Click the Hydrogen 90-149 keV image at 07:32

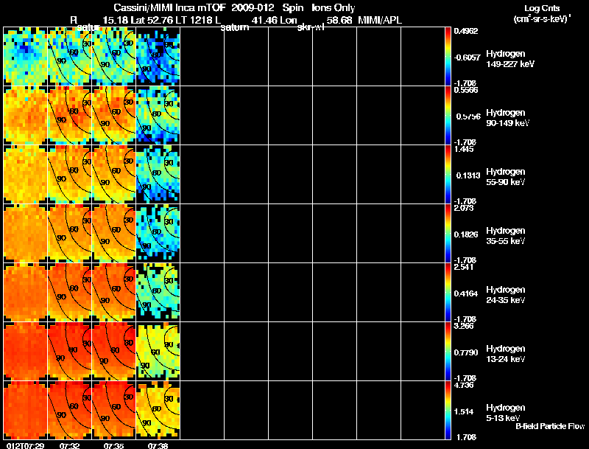(69, 115)
